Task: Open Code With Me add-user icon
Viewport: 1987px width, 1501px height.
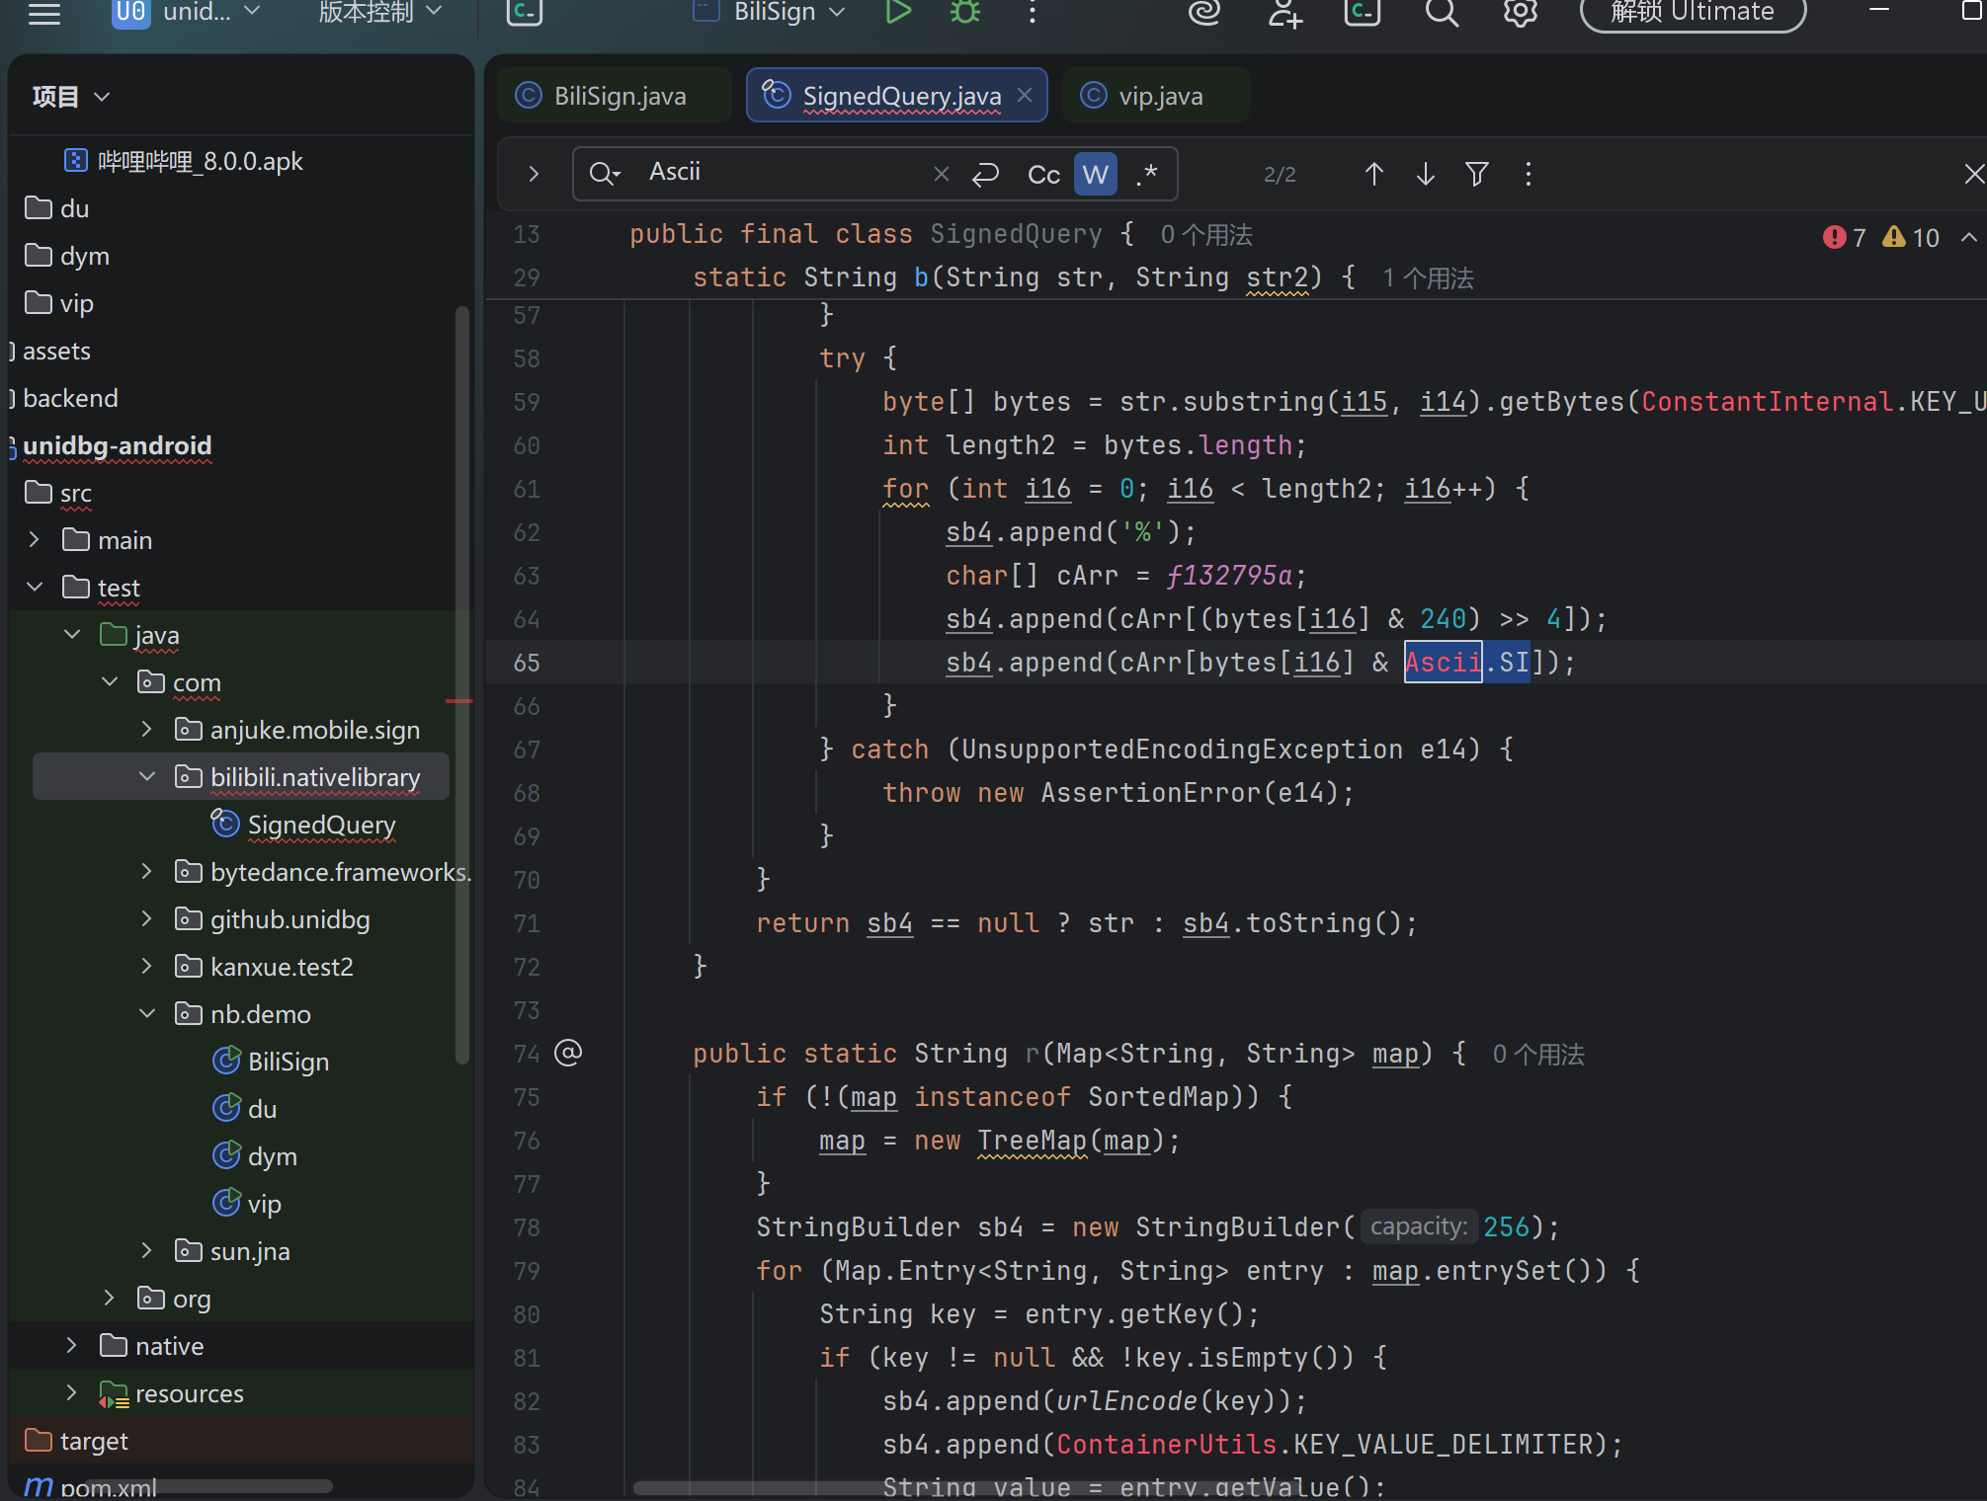Action: [x=1284, y=12]
